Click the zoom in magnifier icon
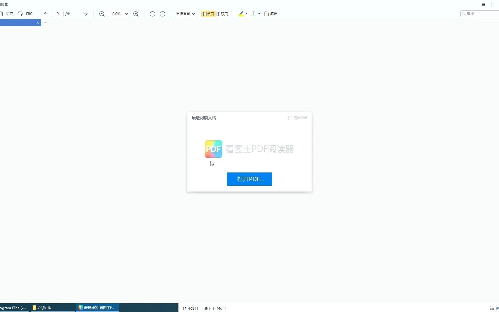Viewport: 499px width, 312px height. [136, 14]
